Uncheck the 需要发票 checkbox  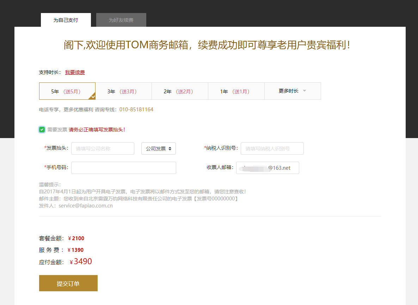[x=42, y=130]
